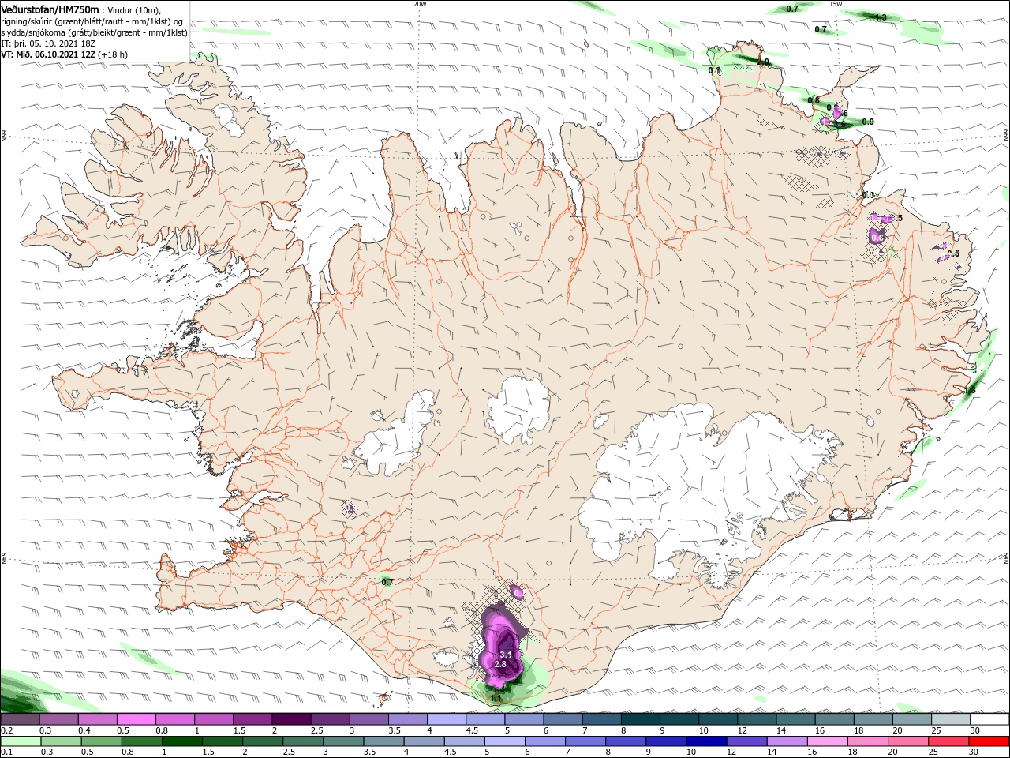Click the 'rigning/skúrir' legend description line
Image resolution: width=1010 pixels, height=758 pixels.
tap(92, 21)
